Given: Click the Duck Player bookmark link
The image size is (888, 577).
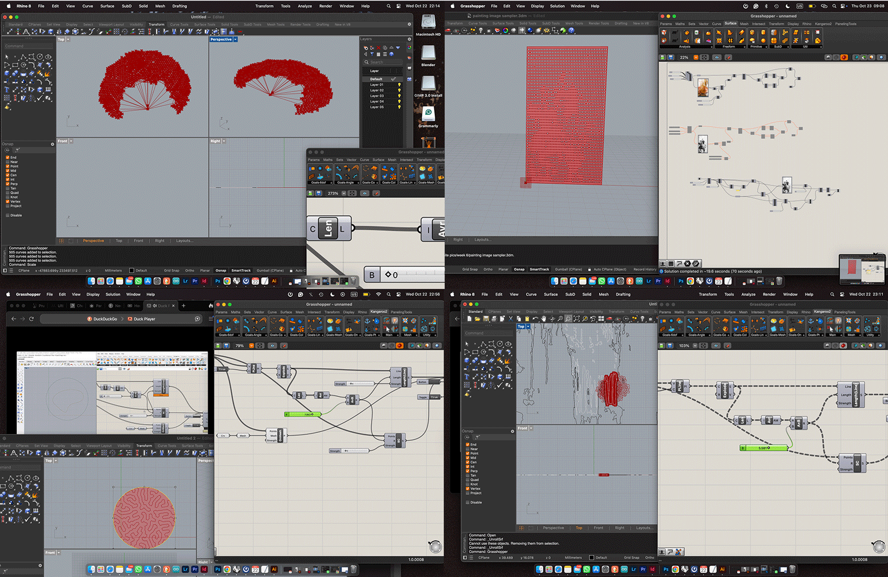Looking at the screenshot, I should pos(144,319).
